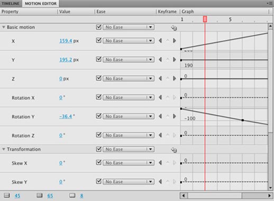Screen dimensions: 274x201
Task: Add or remove keyframe for Z
Action: [x=168, y=78]
